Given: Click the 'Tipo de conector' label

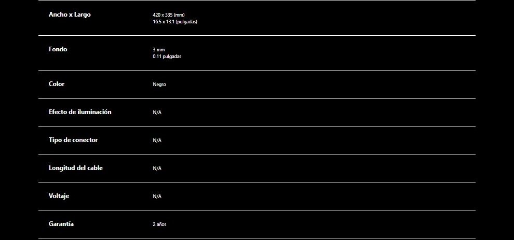Looking at the screenshot, I should point(73,140).
